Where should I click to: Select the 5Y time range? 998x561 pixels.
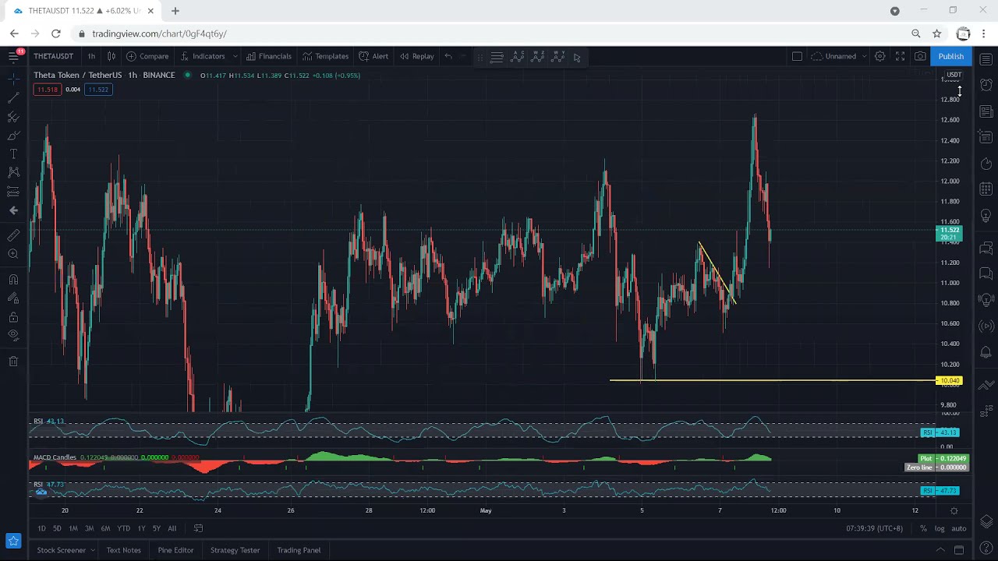(x=156, y=528)
